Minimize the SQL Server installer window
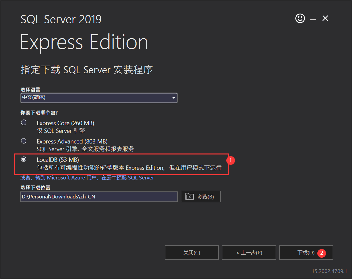 pyautogui.click(x=313, y=20)
